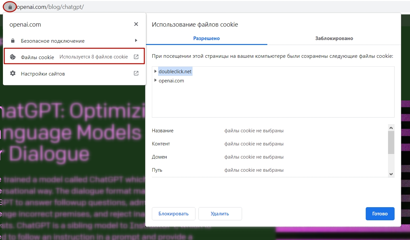
Task: Click the Удалить button
Action: point(220,214)
